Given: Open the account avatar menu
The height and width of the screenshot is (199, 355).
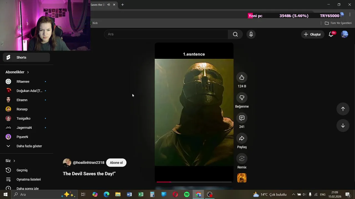Looking at the screenshot, I should click(344, 34).
